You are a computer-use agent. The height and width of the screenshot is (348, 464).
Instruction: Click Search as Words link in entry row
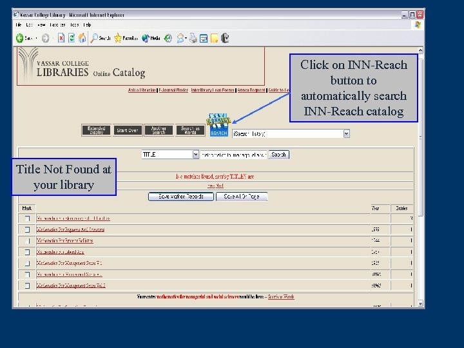(x=281, y=296)
